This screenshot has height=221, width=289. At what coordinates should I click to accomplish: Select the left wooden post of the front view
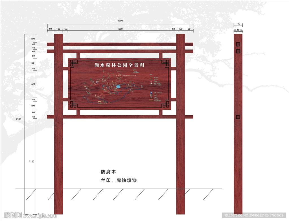58,124
